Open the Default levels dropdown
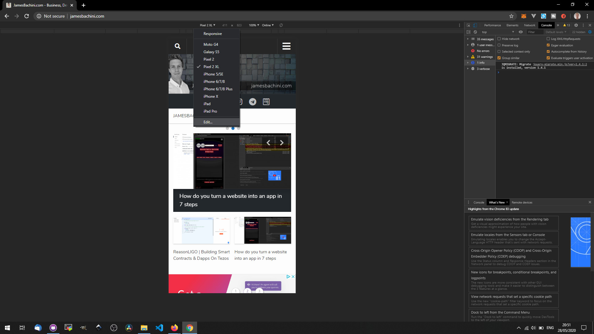 (x=556, y=32)
